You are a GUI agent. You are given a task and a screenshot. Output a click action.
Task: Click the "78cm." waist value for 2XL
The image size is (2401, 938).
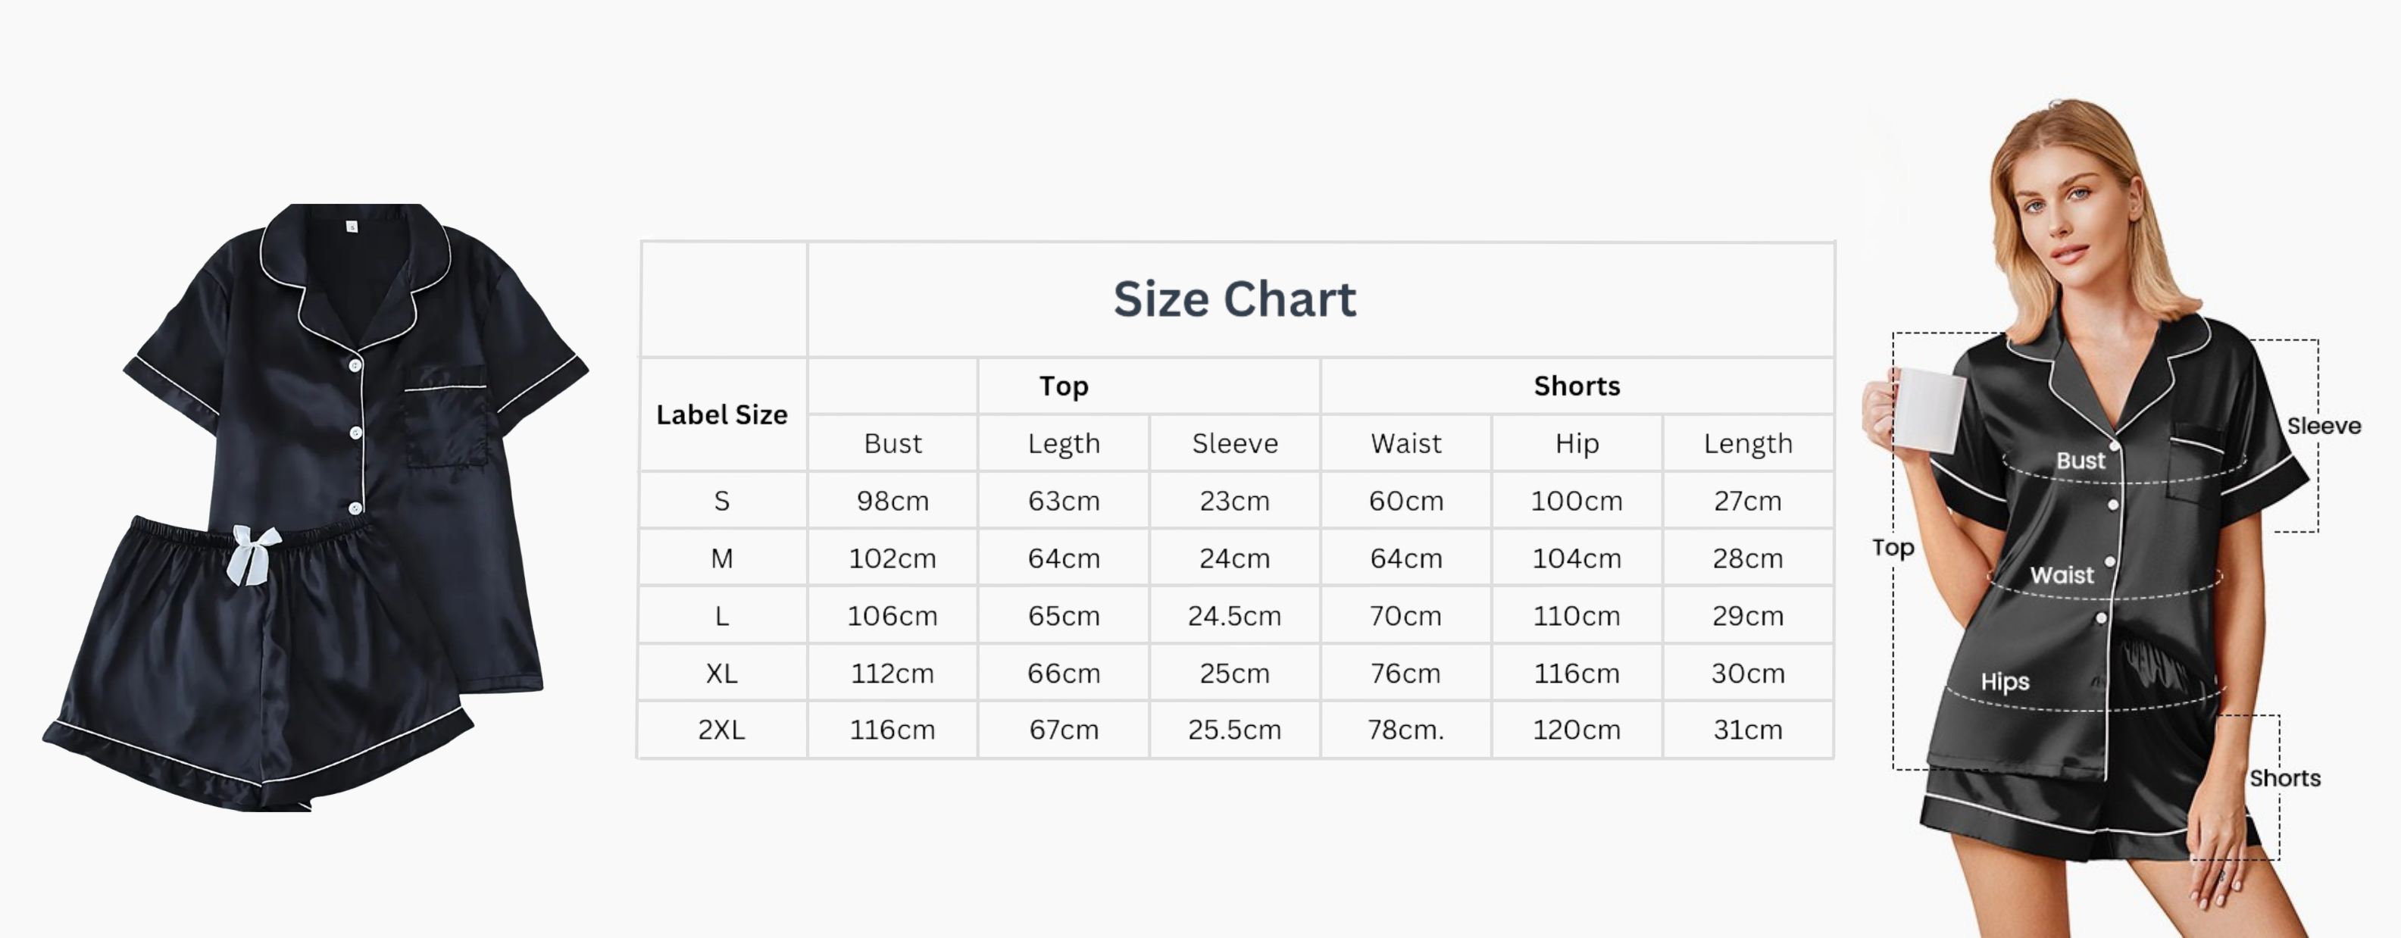[1405, 730]
